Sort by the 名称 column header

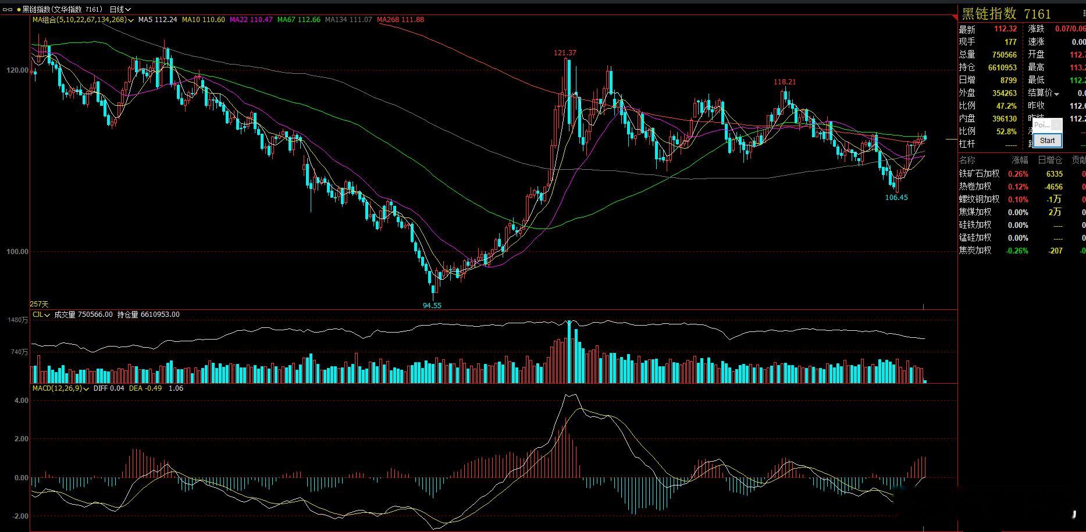(x=967, y=160)
